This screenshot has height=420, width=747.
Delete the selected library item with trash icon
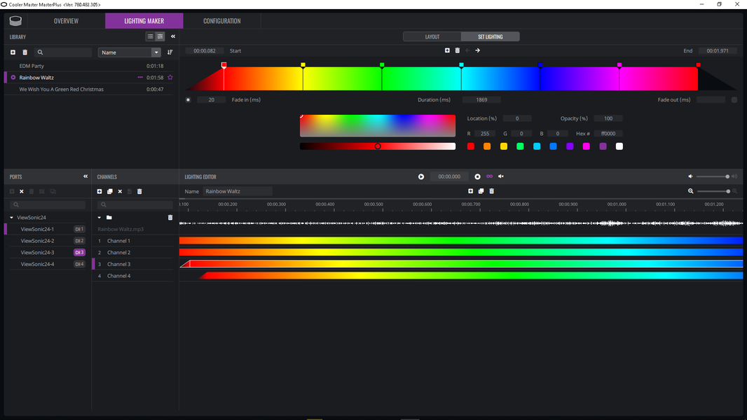25,52
